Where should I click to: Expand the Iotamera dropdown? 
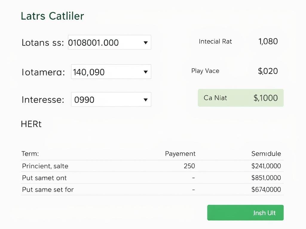click(x=146, y=72)
